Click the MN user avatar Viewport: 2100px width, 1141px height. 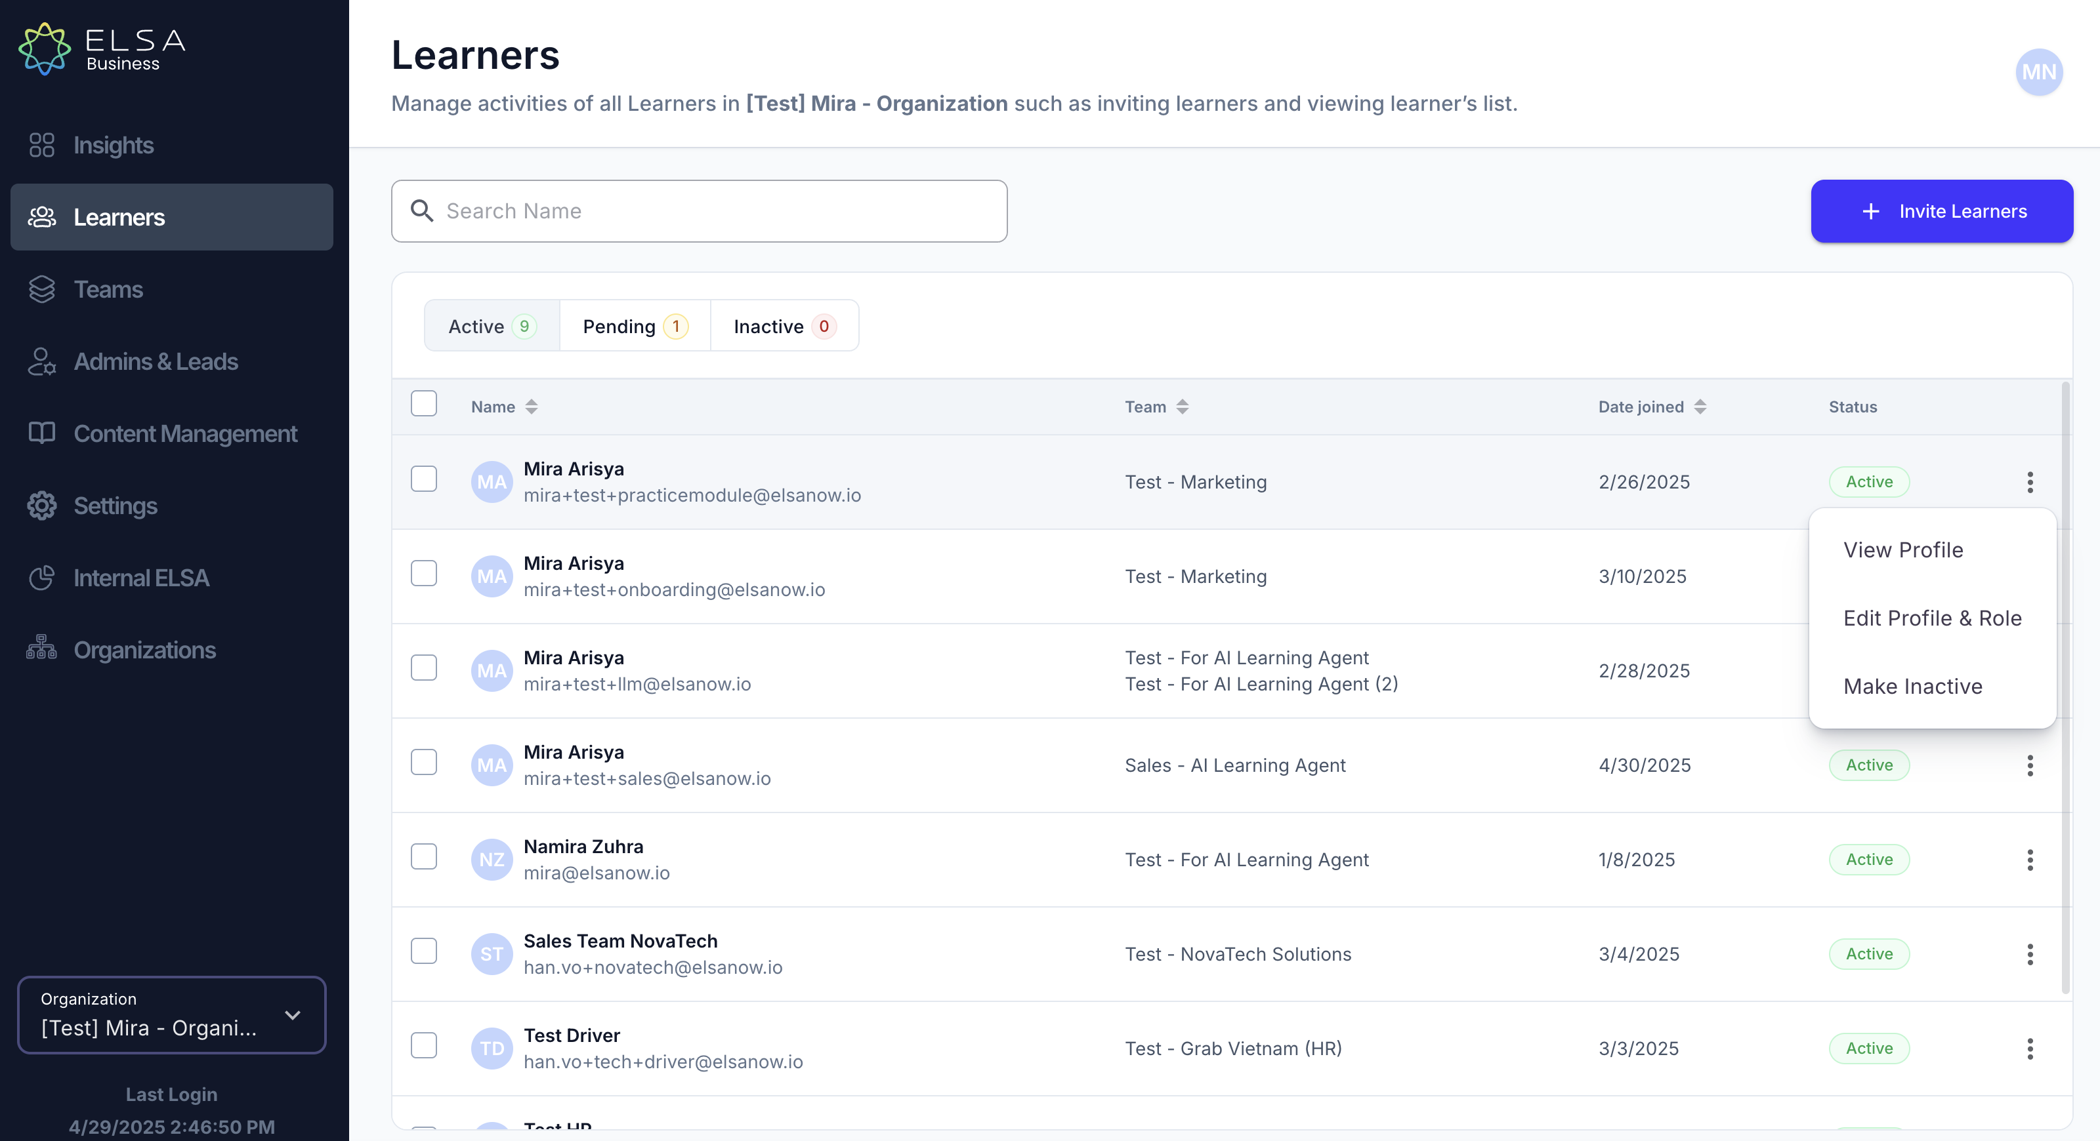coord(2039,71)
